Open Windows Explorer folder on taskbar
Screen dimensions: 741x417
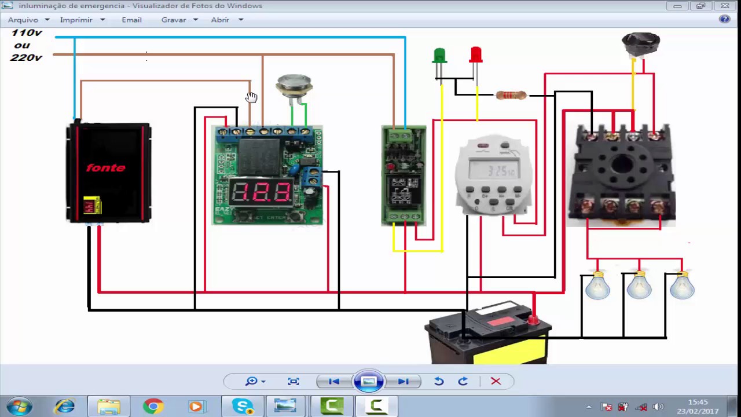(x=109, y=407)
